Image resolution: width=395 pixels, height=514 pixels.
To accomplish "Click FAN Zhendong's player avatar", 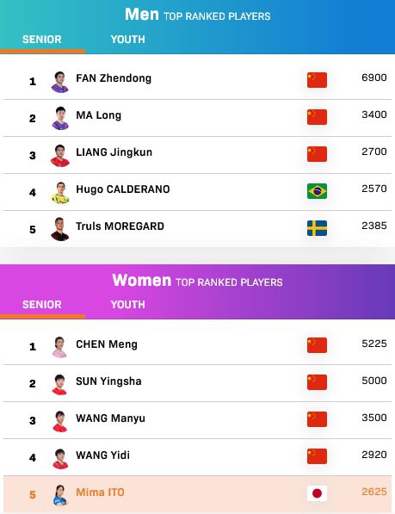I will click(60, 82).
